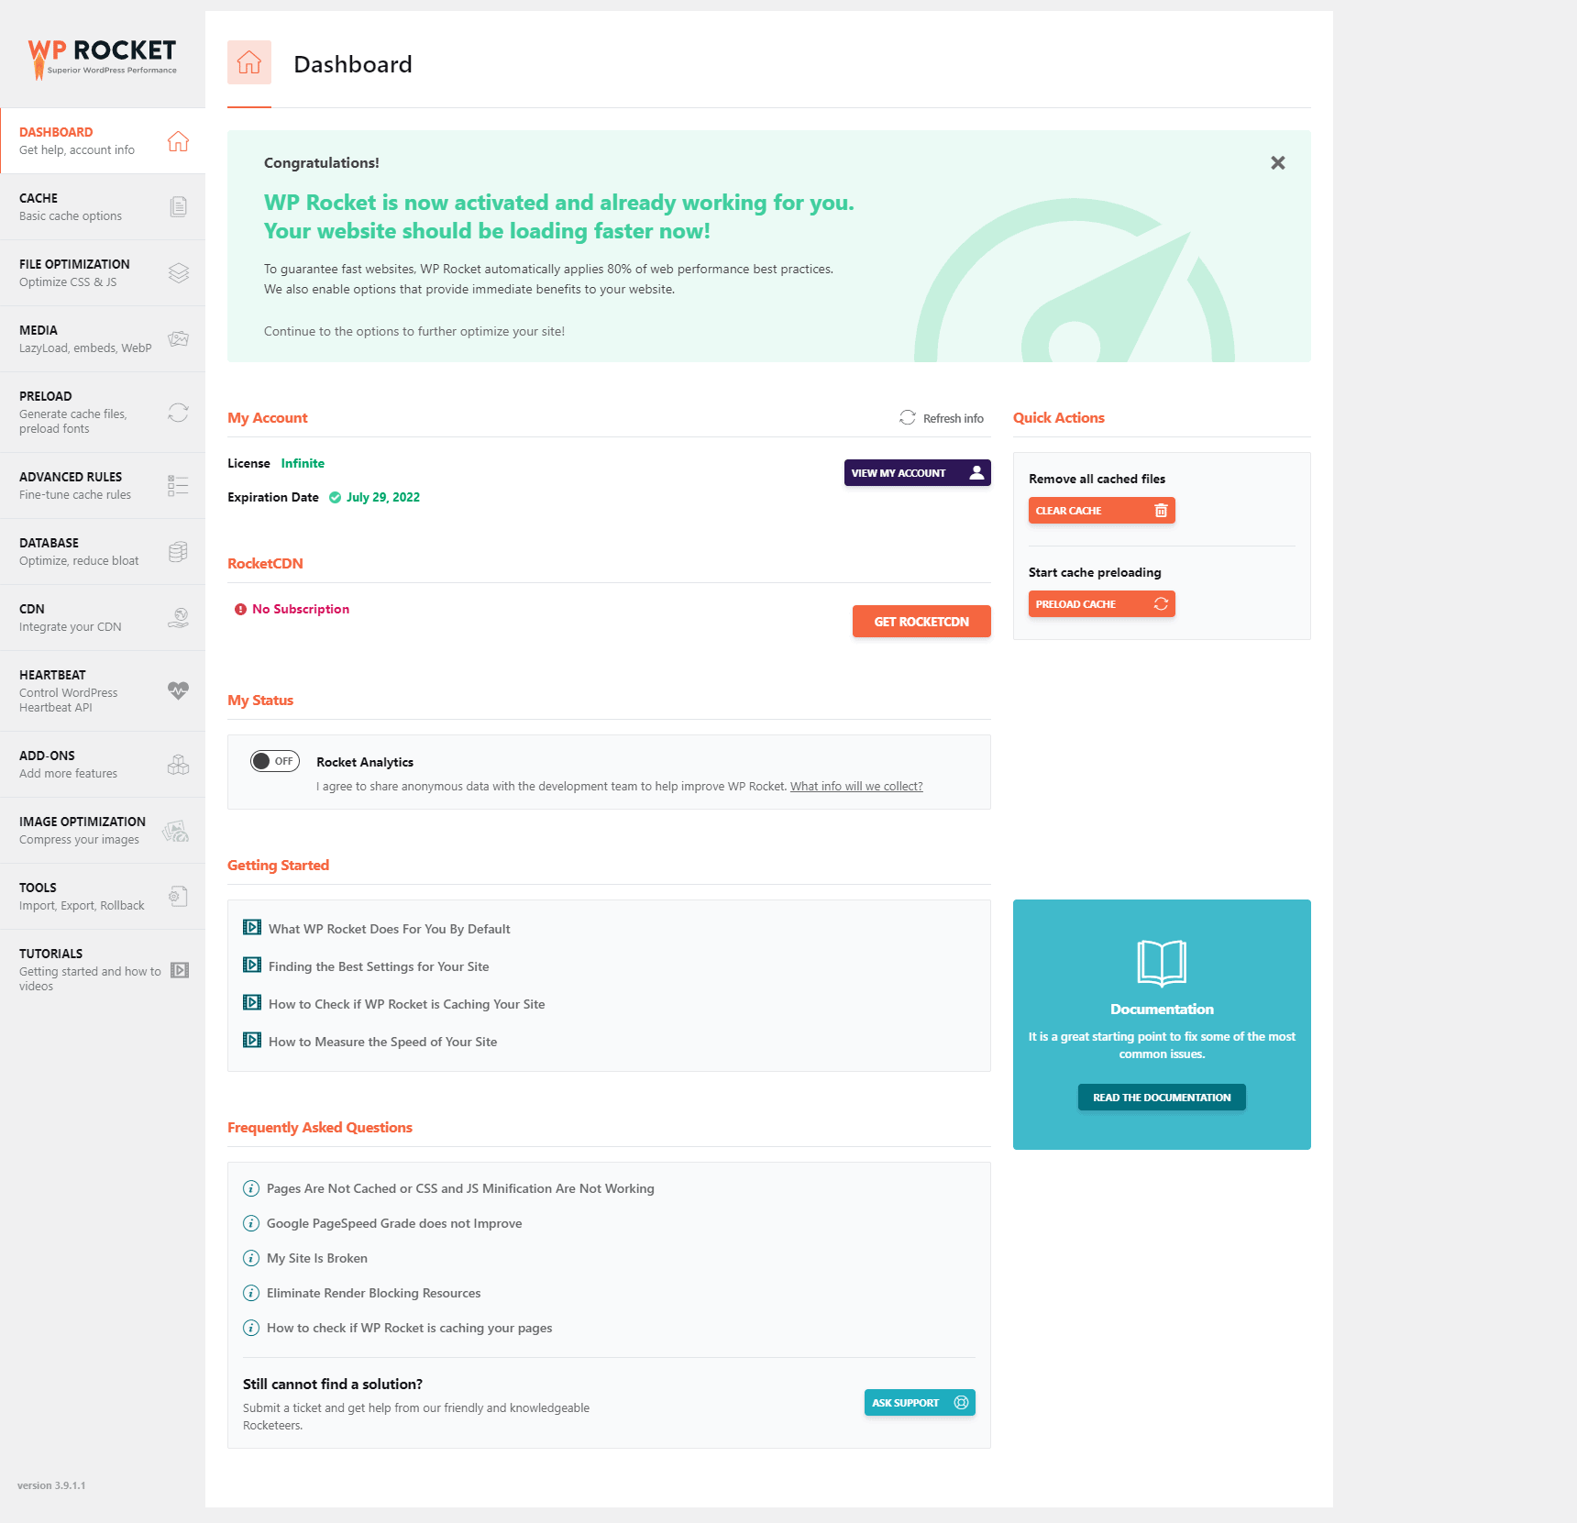
Task: Open the File Optimization tab
Action: click(x=103, y=273)
